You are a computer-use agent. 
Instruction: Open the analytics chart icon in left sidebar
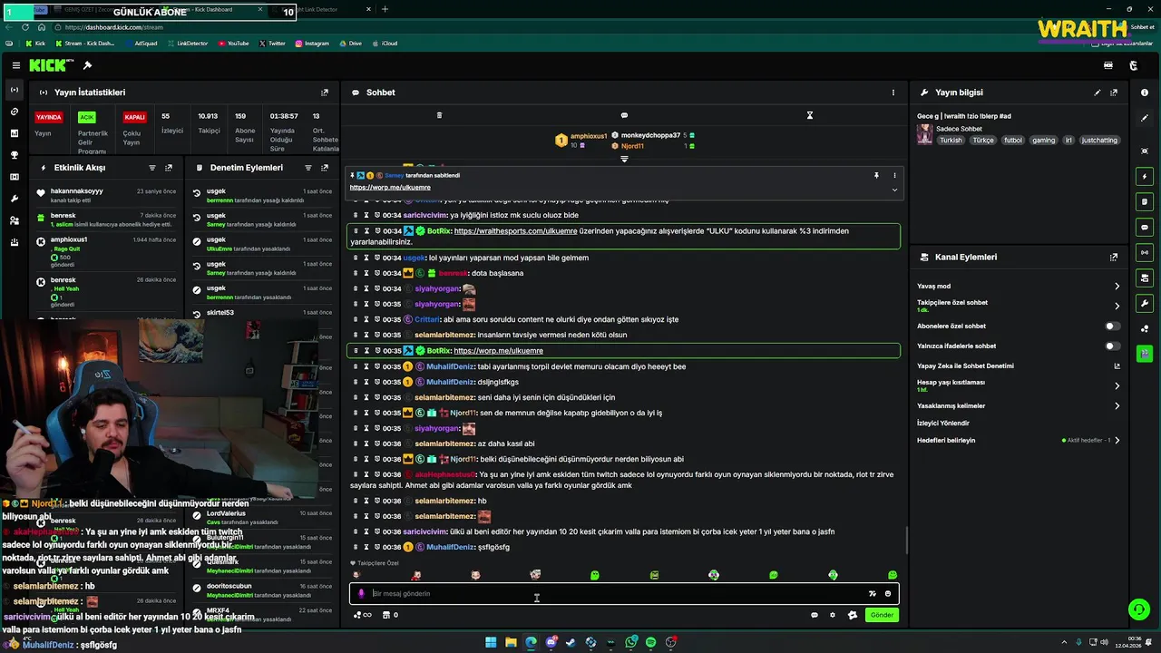pyautogui.click(x=14, y=133)
